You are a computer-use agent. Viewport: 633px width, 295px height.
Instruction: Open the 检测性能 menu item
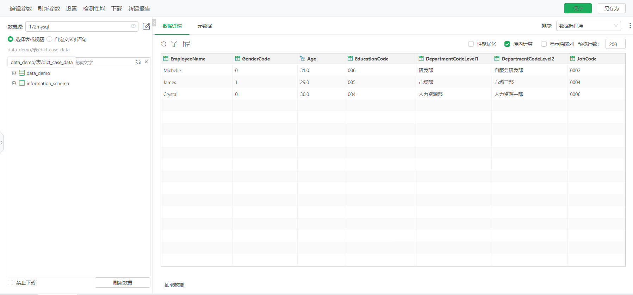[x=94, y=8]
